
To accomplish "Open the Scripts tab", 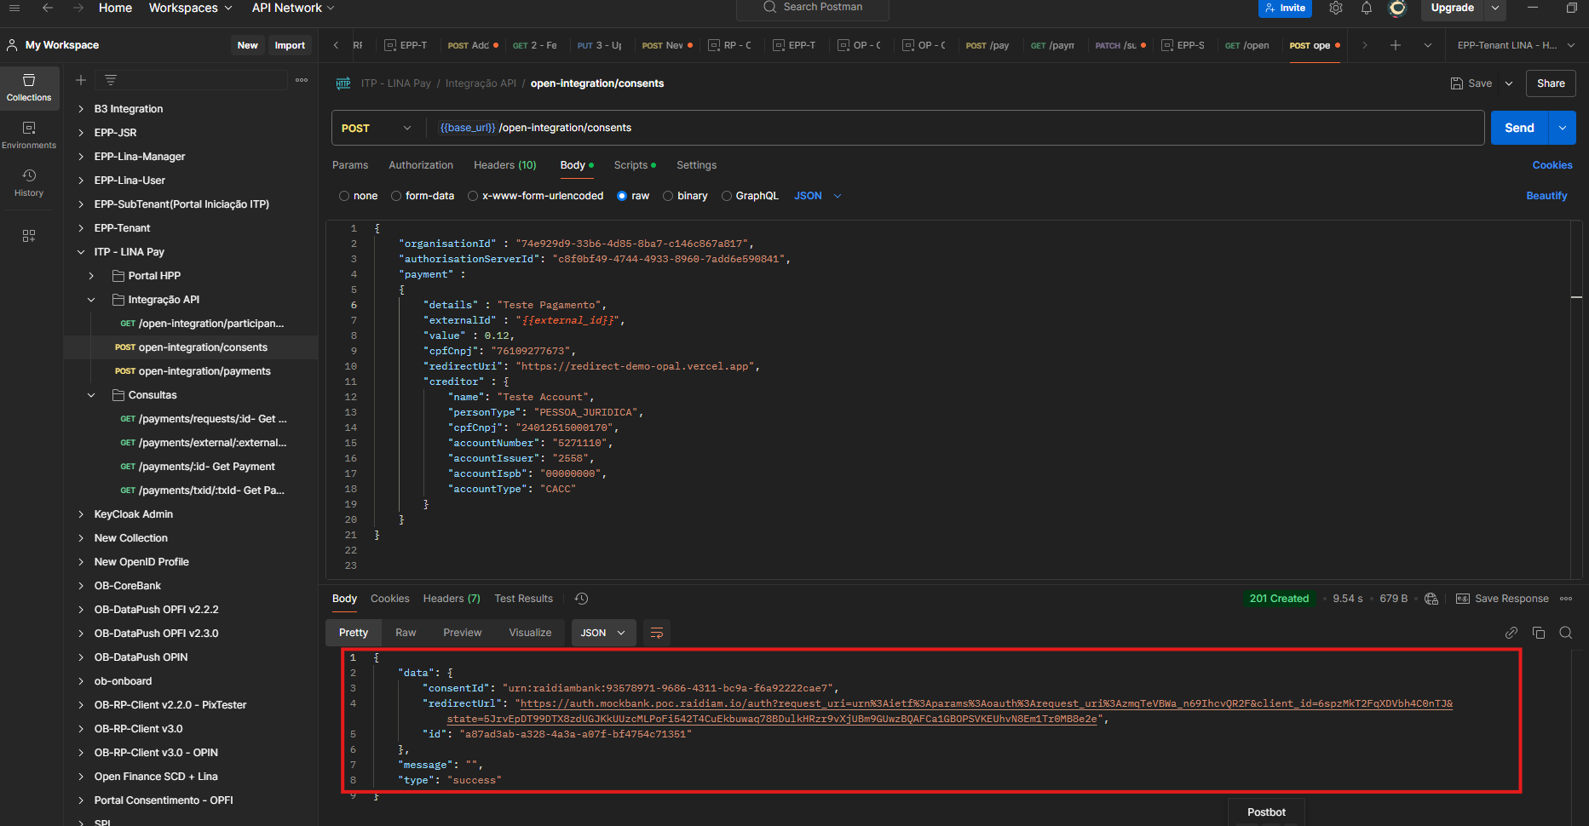I will [x=635, y=165].
